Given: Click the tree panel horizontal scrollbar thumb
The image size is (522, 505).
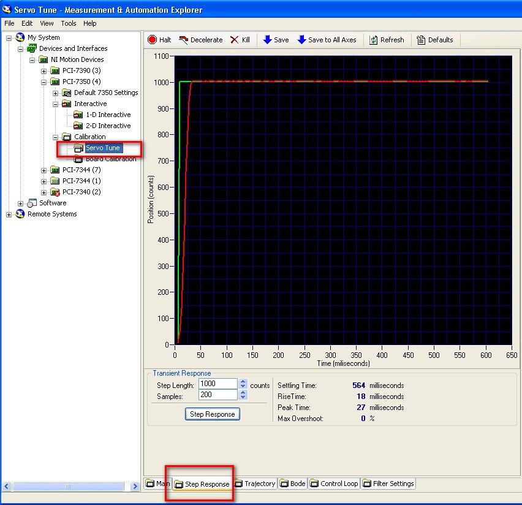Looking at the screenshot, I should pyautogui.click(x=68, y=487).
